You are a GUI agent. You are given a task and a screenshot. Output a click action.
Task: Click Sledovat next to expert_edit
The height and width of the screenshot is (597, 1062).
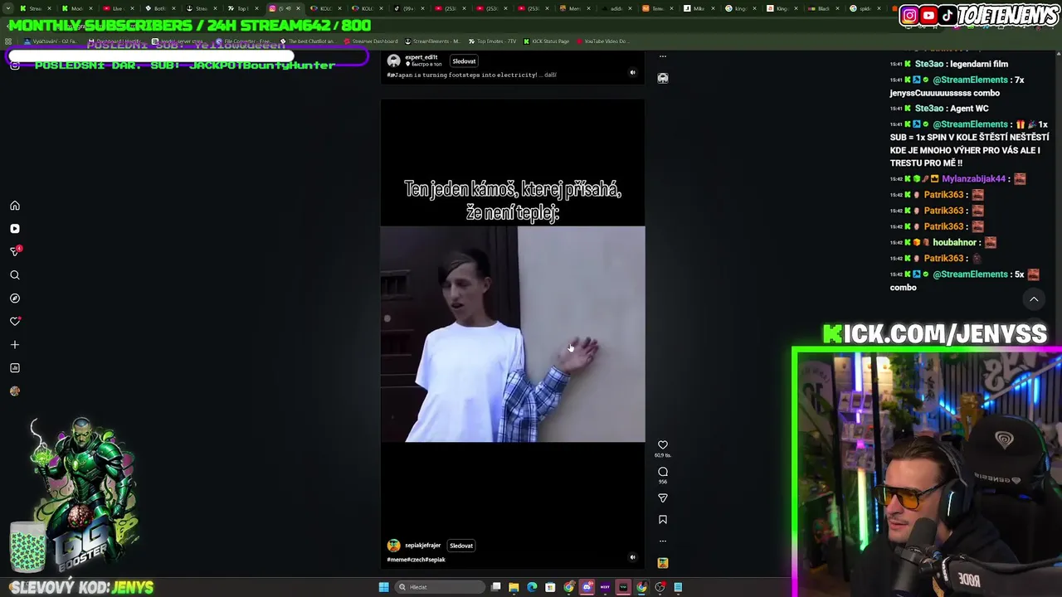(464, 61)
